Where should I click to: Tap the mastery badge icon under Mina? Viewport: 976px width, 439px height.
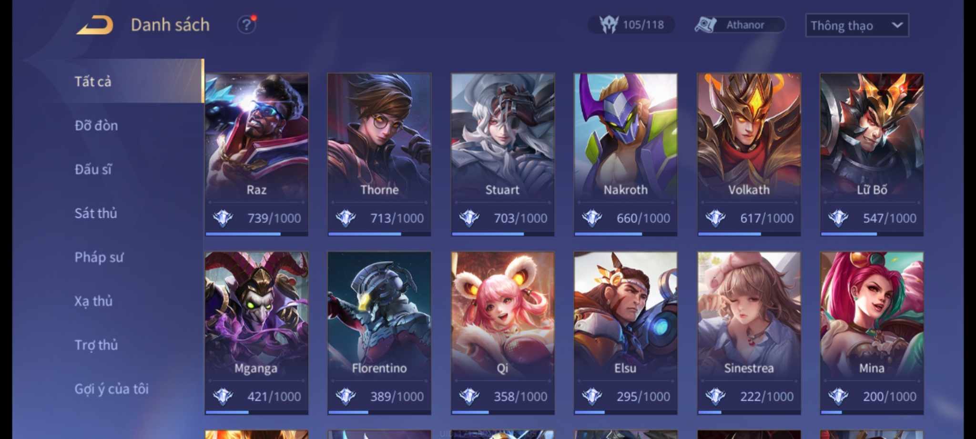[838, 397]
